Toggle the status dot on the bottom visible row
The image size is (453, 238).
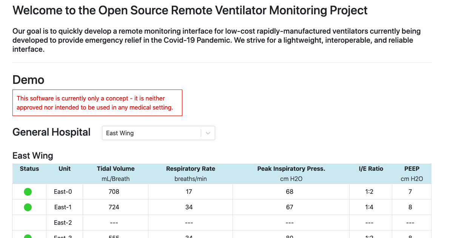(28, 236)
